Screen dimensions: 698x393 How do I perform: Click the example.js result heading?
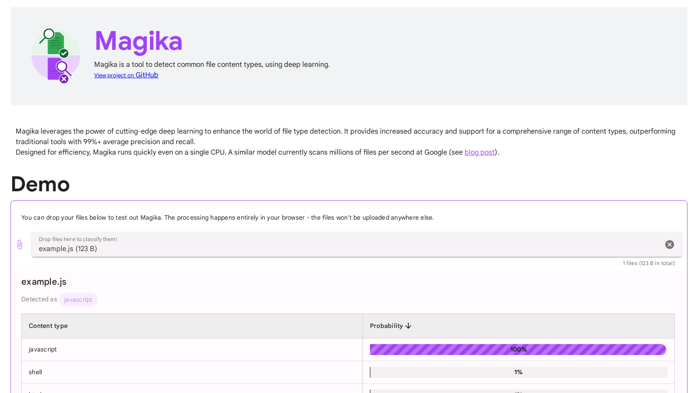coord(44,282)
